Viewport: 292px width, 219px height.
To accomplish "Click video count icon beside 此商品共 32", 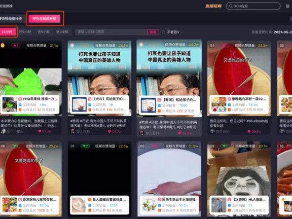I will pyautogui.click(x=20, y=110).
